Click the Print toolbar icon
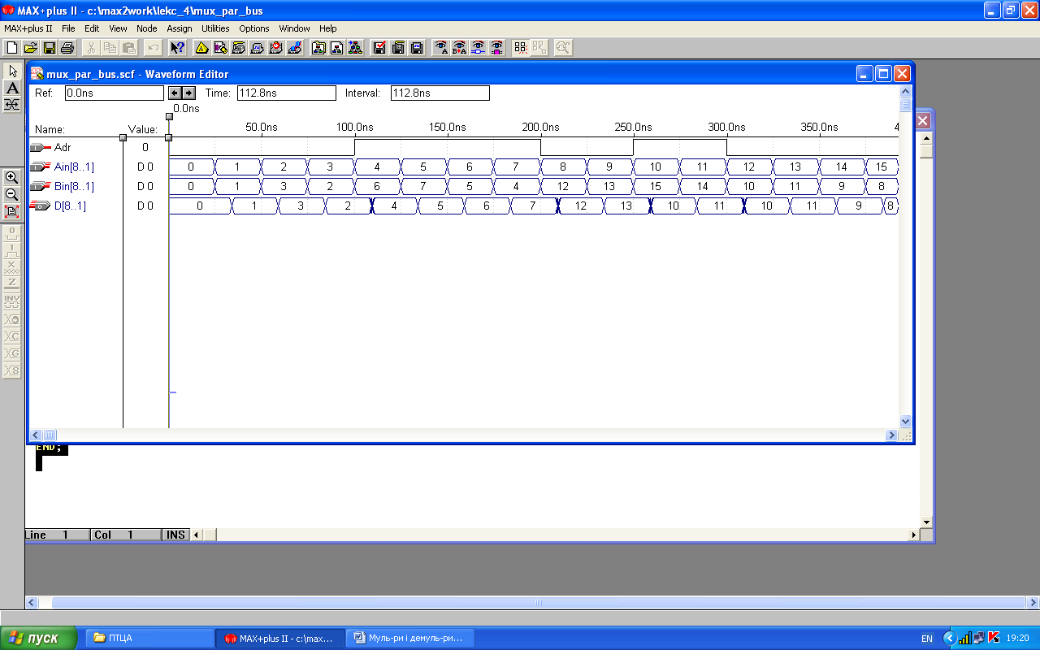The width and height of the screenshot is (1040, 650). pyautogui.click(x=67, y=48)
